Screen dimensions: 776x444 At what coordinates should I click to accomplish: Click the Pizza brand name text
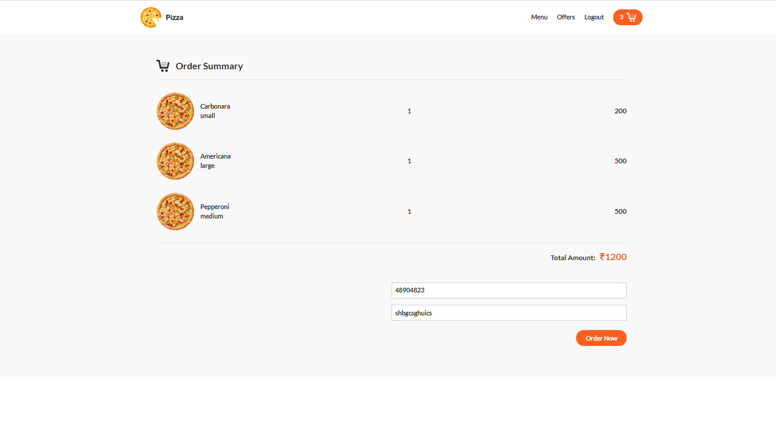coord(174,17)
